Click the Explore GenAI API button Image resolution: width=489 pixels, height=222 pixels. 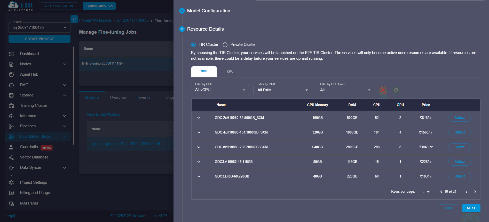(x=99, y=6)
